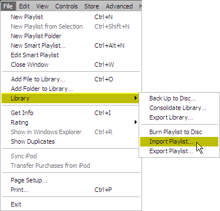This screenshot has width=220, height=211.
Task: Select Import Playlist from the Library submenu
Action: [x=179, y=141]
